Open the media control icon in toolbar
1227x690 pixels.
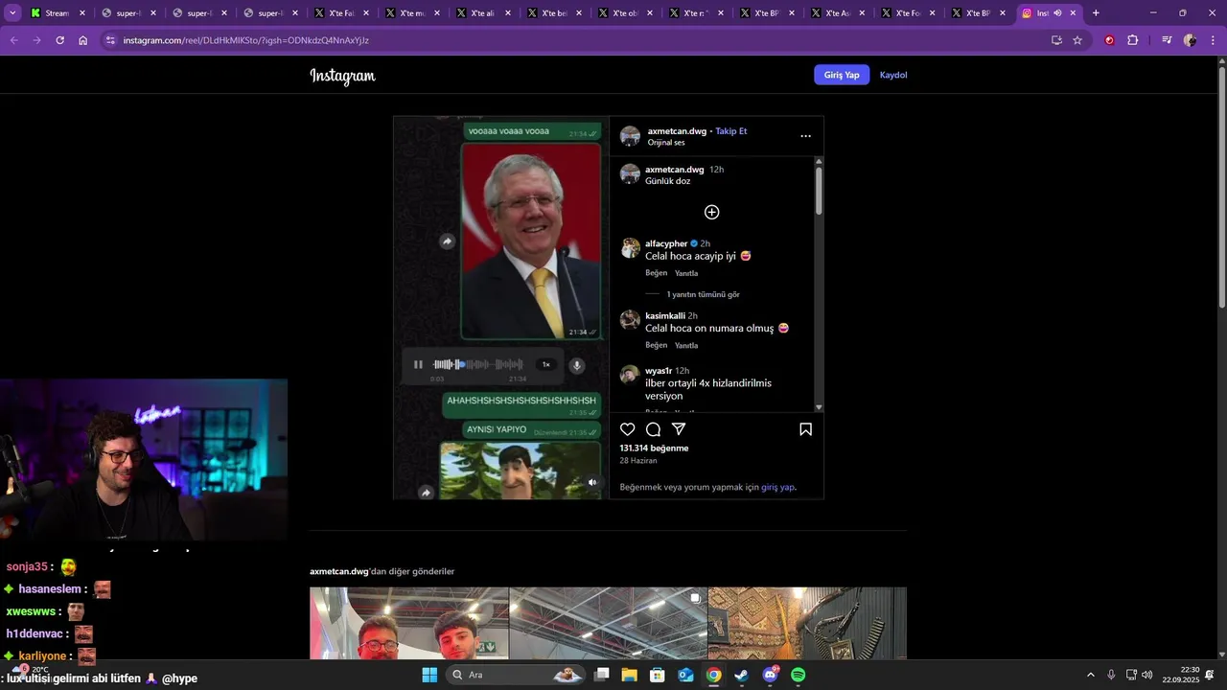1167,40
